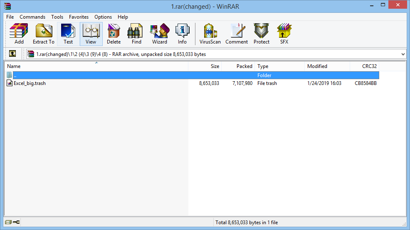Click the CRC32 value CB8584BB

tap(366, 83)
